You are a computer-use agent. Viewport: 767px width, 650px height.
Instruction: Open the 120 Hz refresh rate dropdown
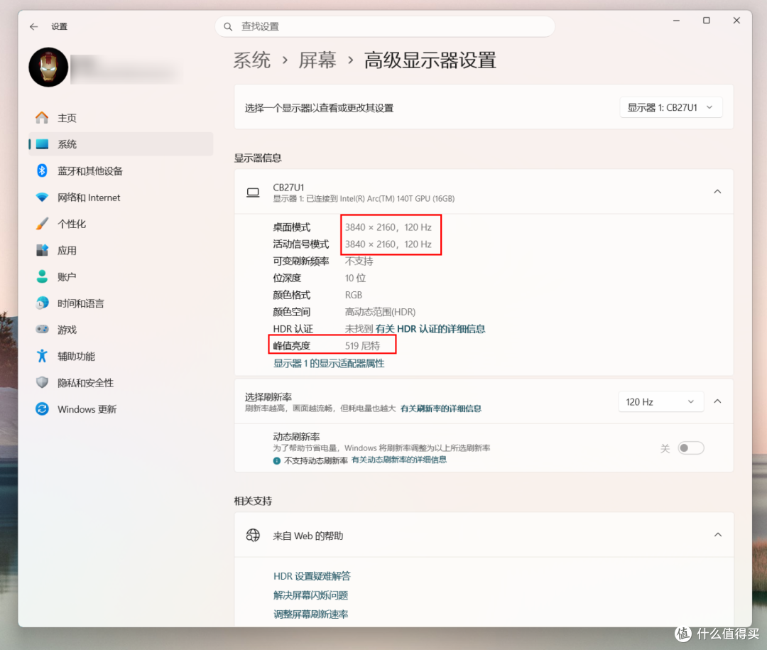[661, 402]
